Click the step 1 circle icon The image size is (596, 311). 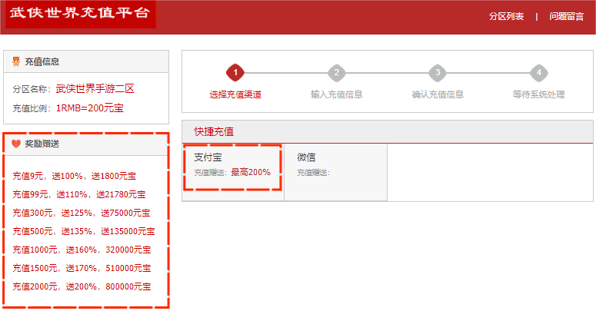click(x=235, y=73)
